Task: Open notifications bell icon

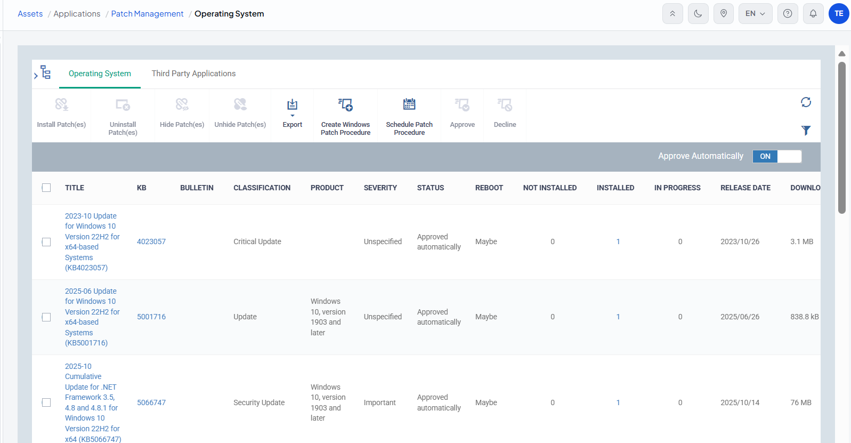Action: [813, 14]
